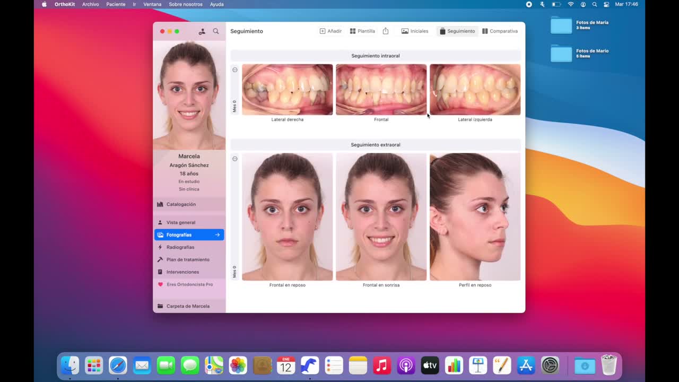Click Eres Ortodoncista Pro heart item
The height and width of the screenshot is (382, 679).
tap(189, 284)
